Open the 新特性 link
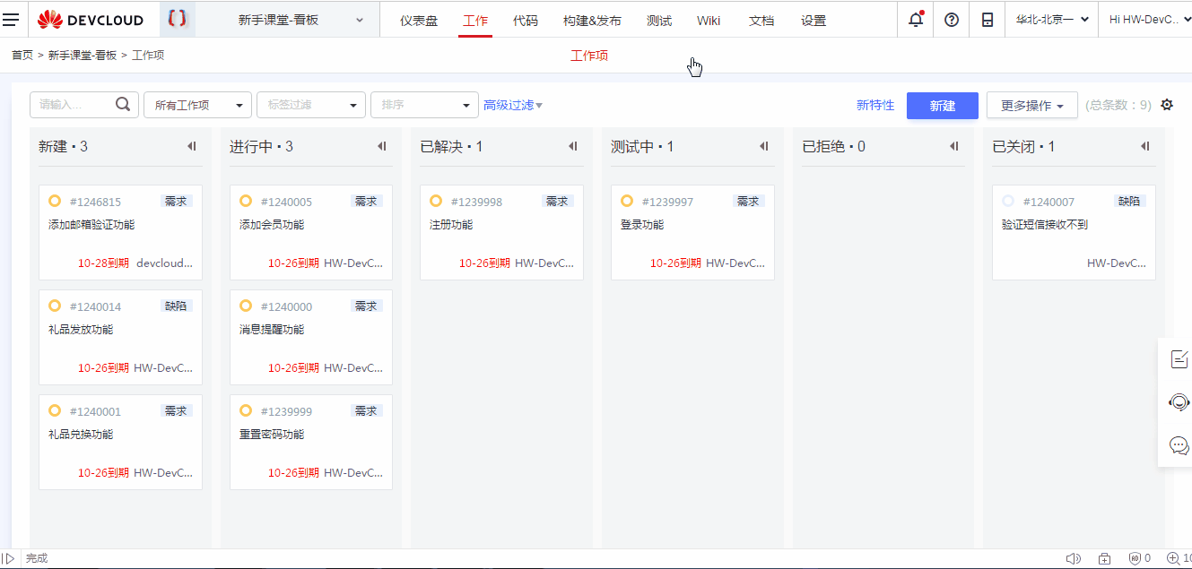The width and height of the screenshot is (1192, 569). (x=875, y=105)
